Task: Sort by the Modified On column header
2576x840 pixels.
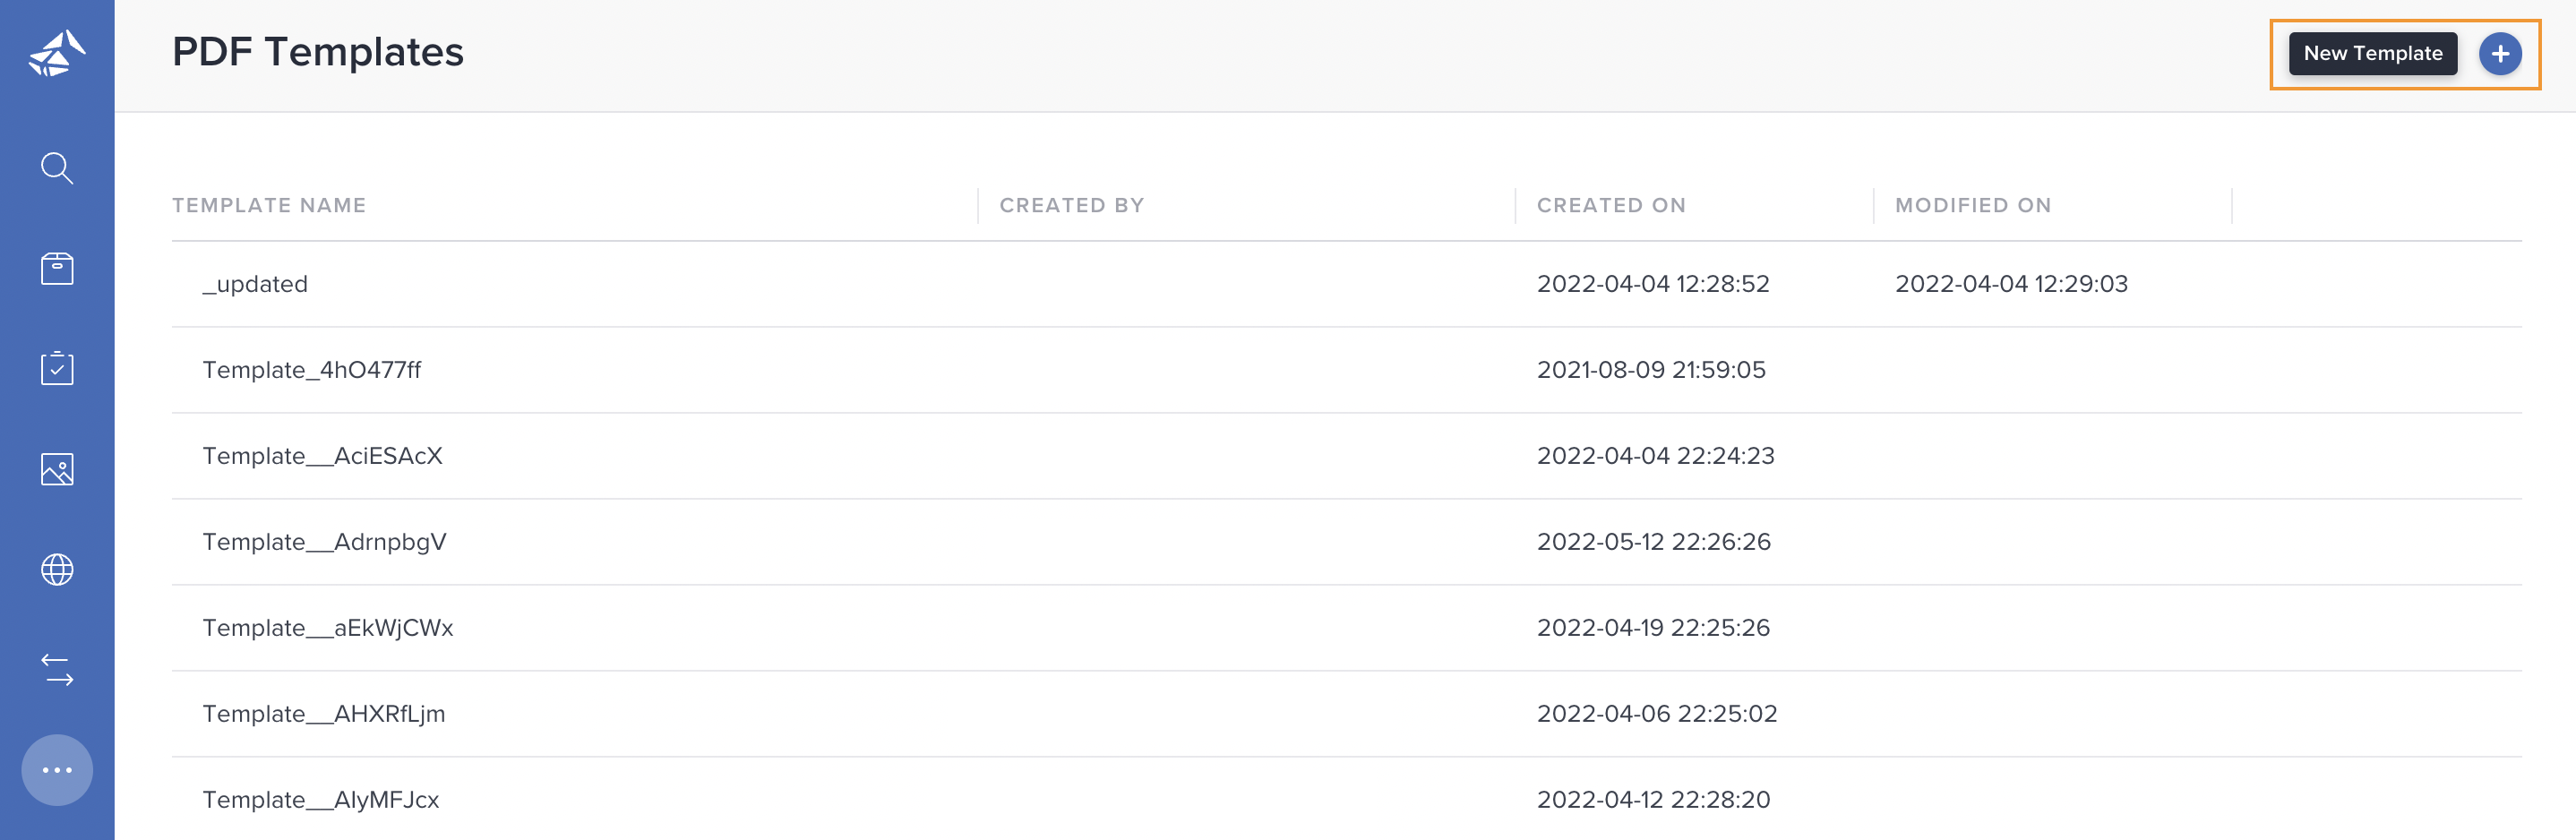Action: [x=1973, y=205]
